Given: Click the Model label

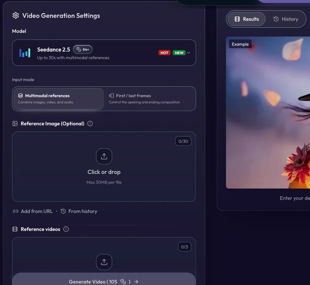Looking at the screenshot, I should pyautogui.click(x=19, y=31).
